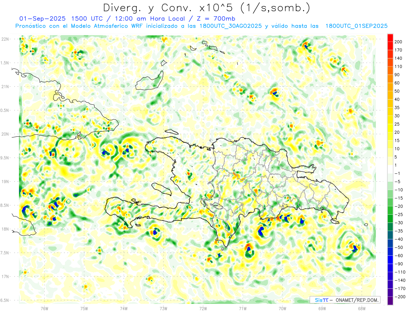
Task: Click the positive "60" color scale value
Action: click(x=398, y=83)
